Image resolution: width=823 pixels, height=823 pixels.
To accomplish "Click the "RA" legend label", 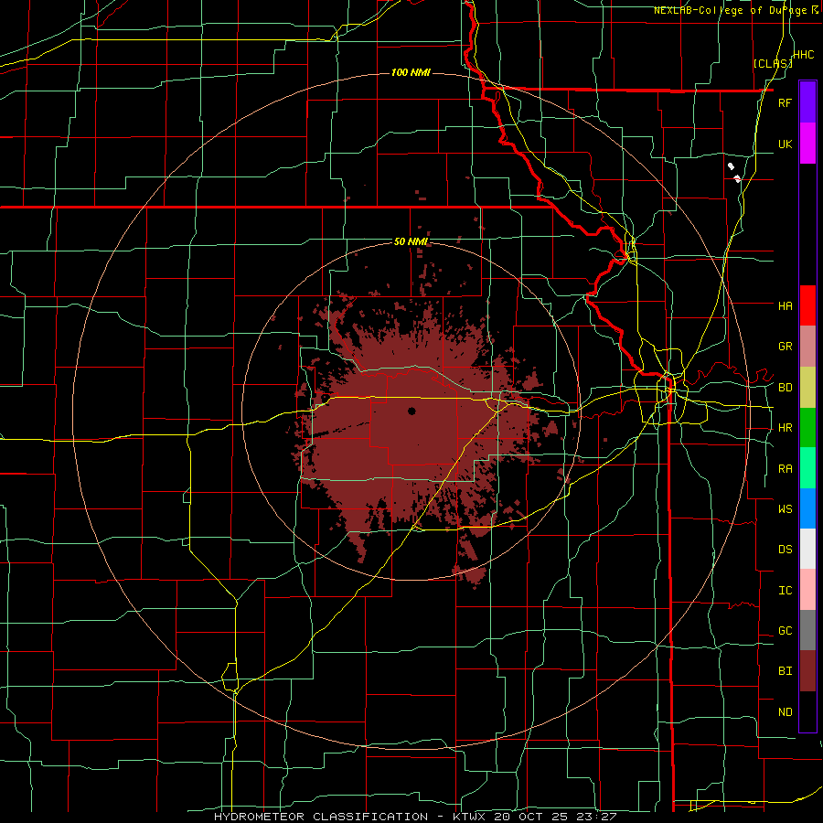I will coord(785,469).
